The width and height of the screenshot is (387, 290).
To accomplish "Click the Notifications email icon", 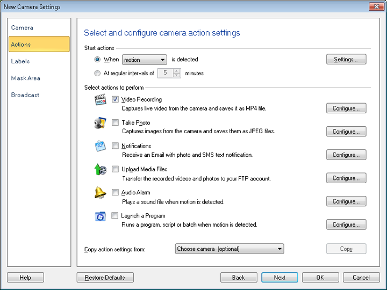I will [100, 147].
